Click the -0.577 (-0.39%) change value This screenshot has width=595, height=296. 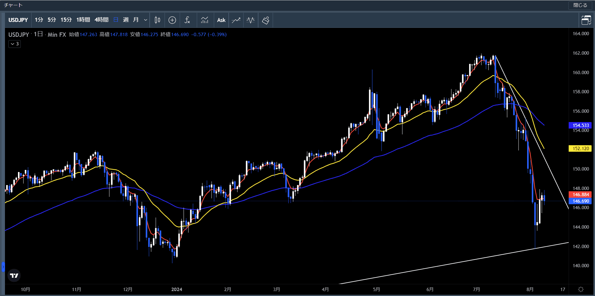pyautogui.click(x=209, y=35)
